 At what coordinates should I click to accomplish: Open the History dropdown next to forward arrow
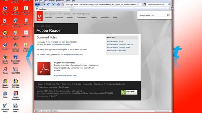45,4
